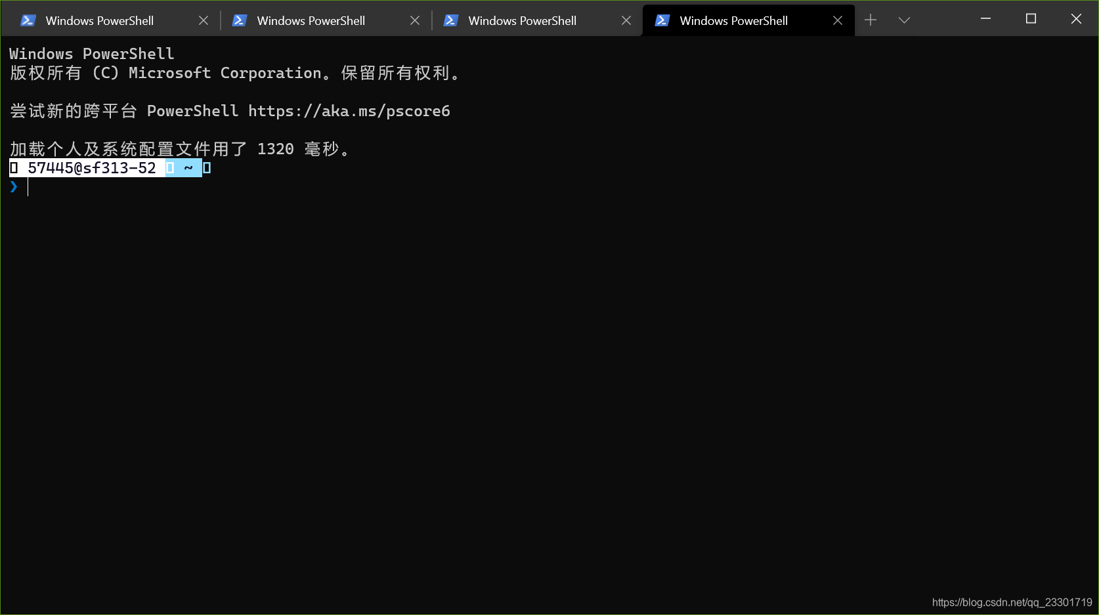Click the Windows PowerShell header line

click(92, 54)
